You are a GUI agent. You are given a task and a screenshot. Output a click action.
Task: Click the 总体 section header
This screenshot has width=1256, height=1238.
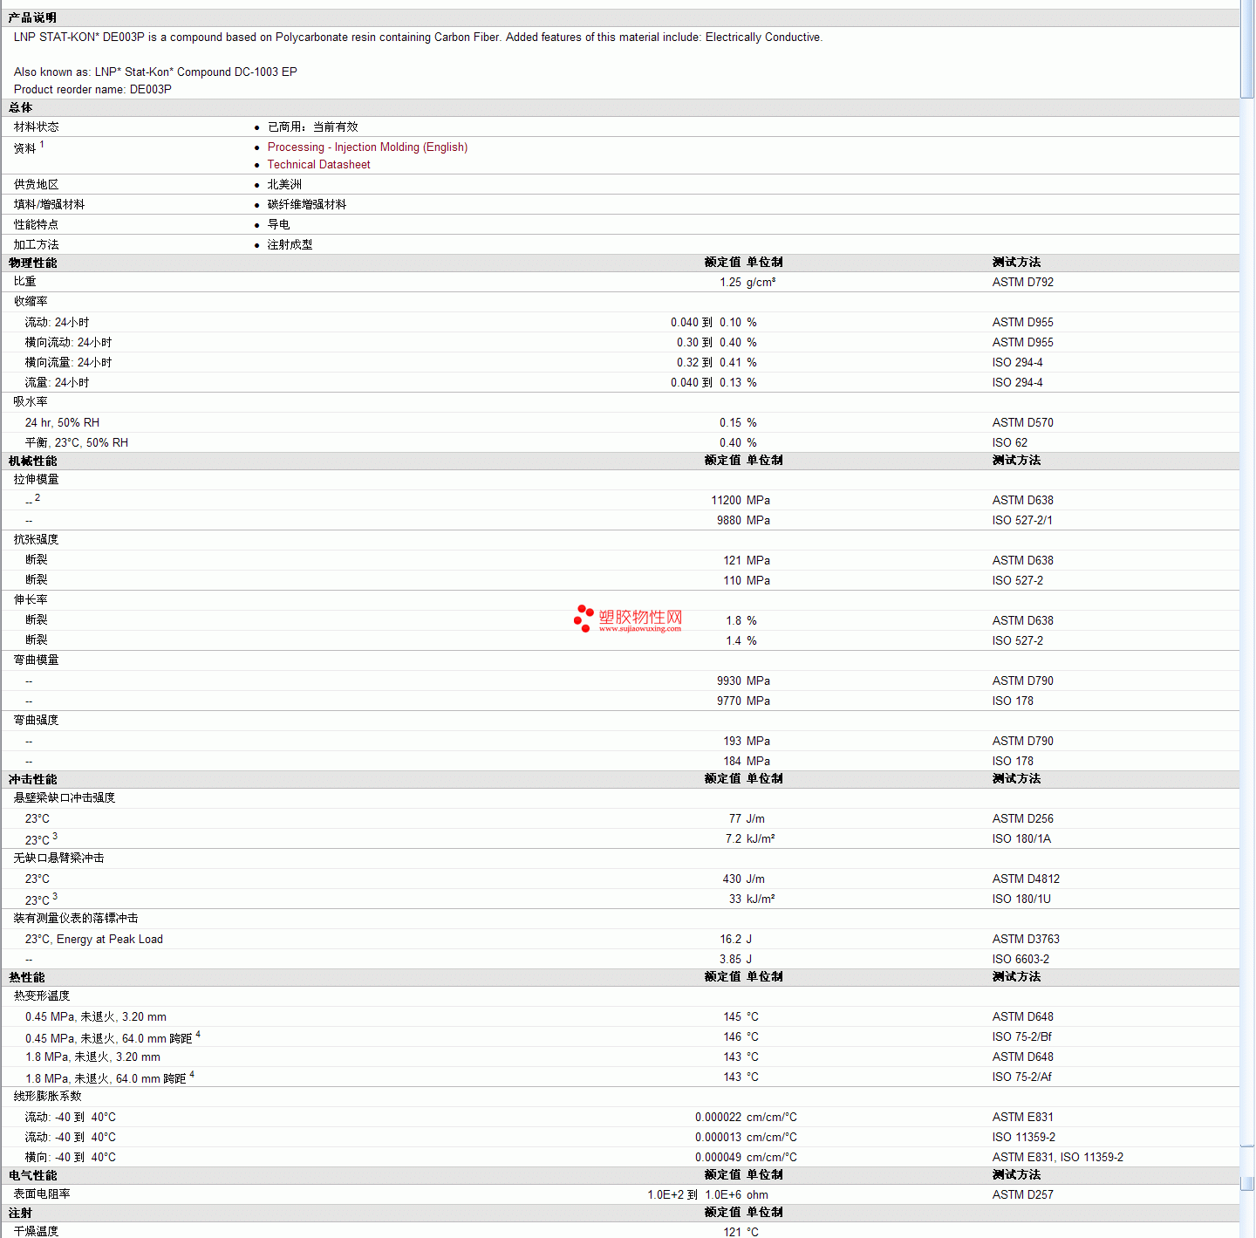tap(20, 108)
